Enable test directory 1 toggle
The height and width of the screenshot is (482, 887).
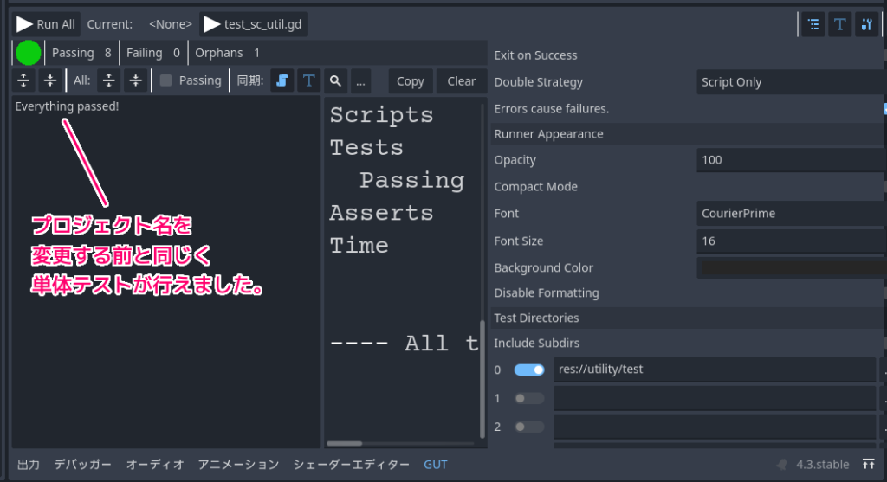(x=529, y=398)
